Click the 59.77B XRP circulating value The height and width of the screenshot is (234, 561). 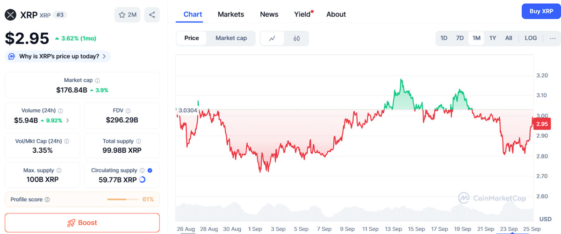(x=117, y=180)
